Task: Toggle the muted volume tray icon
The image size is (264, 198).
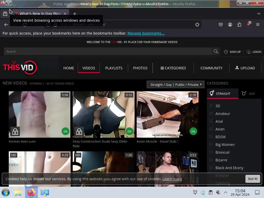Action: coord(218,192)
